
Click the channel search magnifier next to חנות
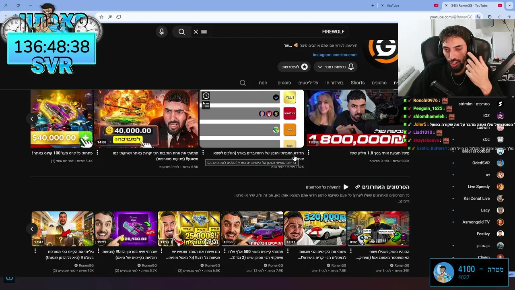click(243, 83)
